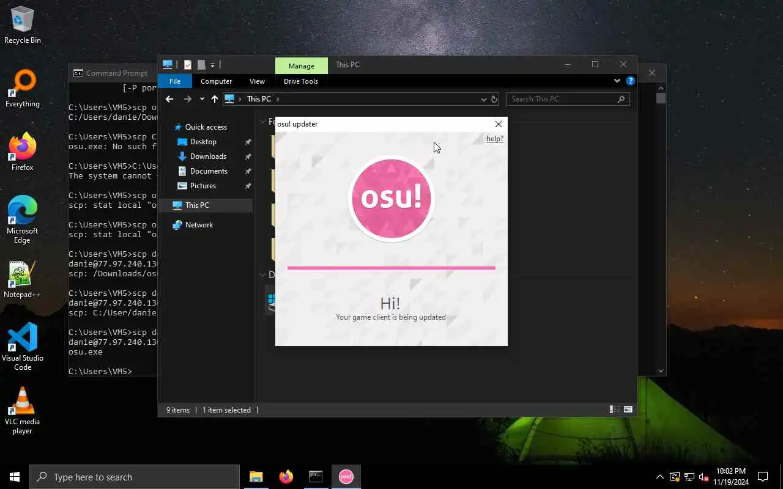This screenshot has height=489, width=783.
Task: Go back in File Explorer
Action: (x=169, y=99)
